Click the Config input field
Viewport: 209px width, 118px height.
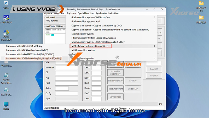coord(67,94)
